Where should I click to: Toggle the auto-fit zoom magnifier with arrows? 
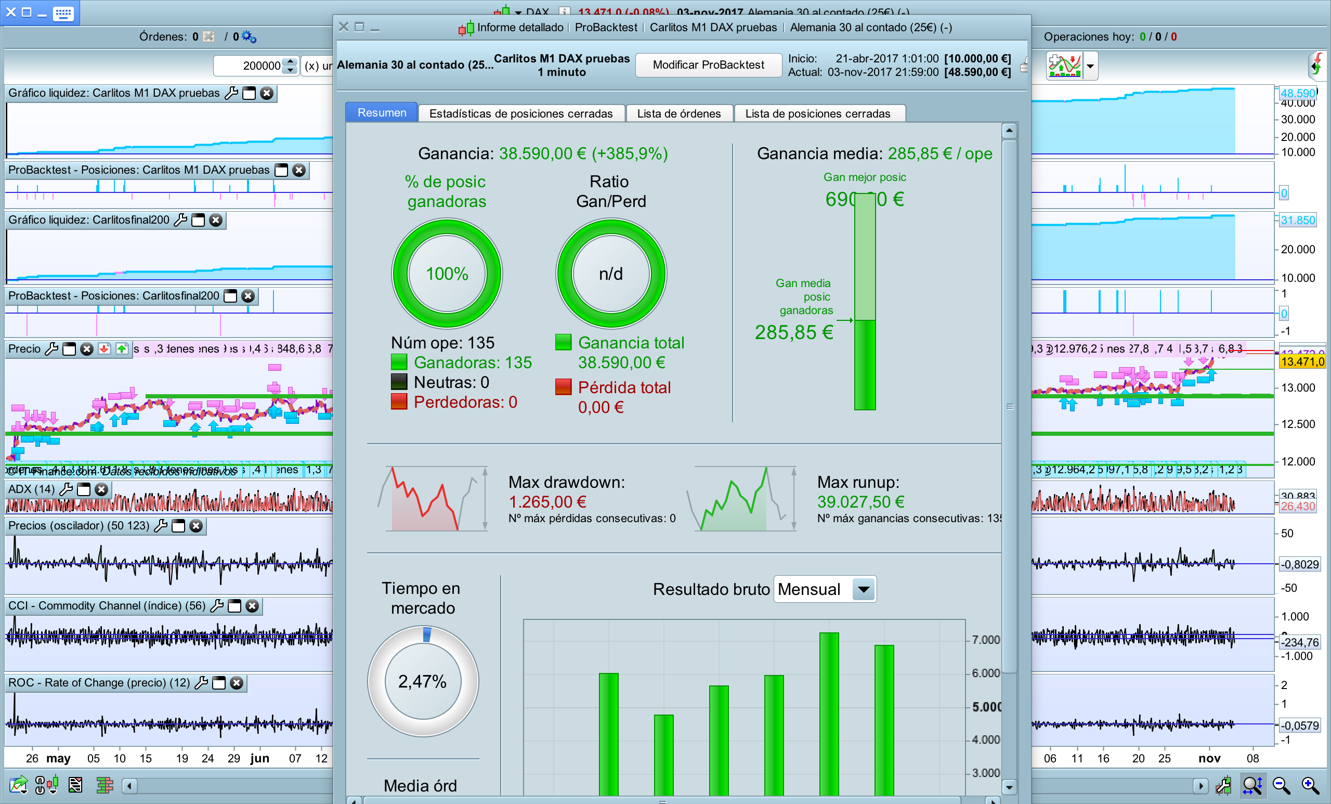pyautogui.click(x=1252, y=785)
